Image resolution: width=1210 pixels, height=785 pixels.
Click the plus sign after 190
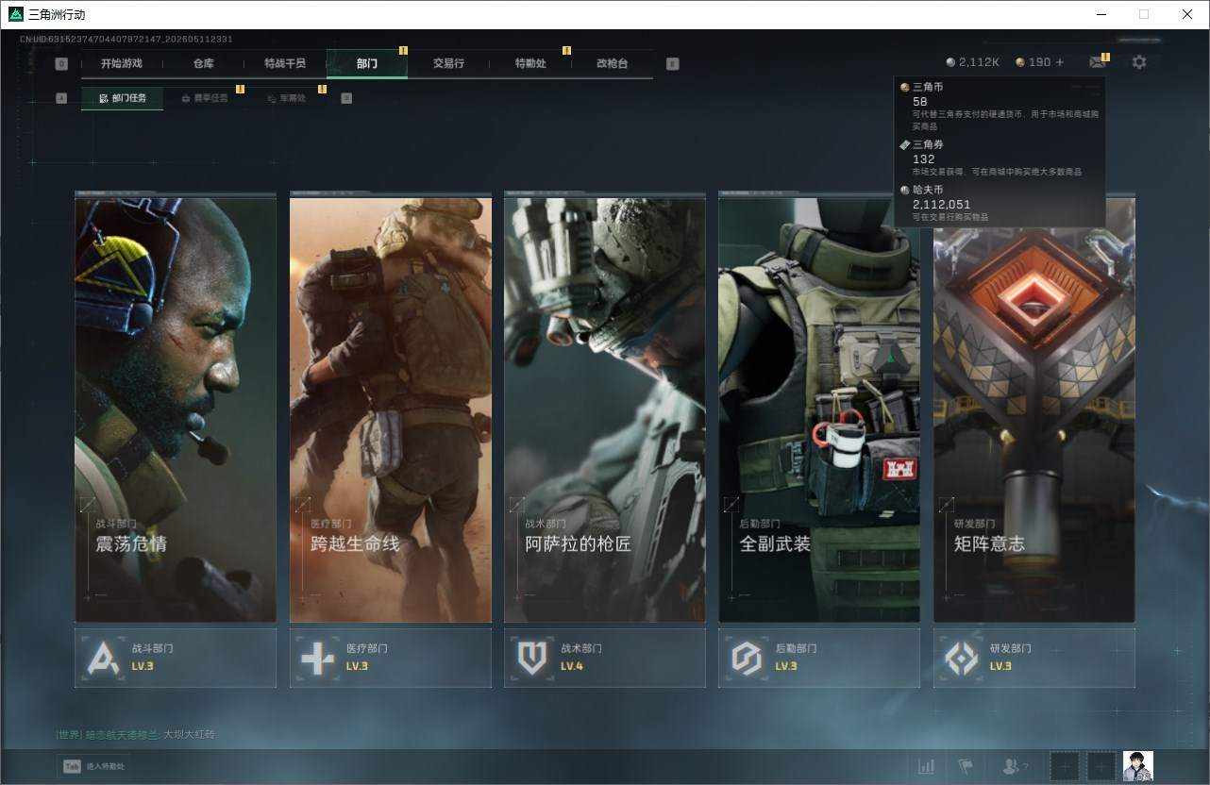point(1060,62)
